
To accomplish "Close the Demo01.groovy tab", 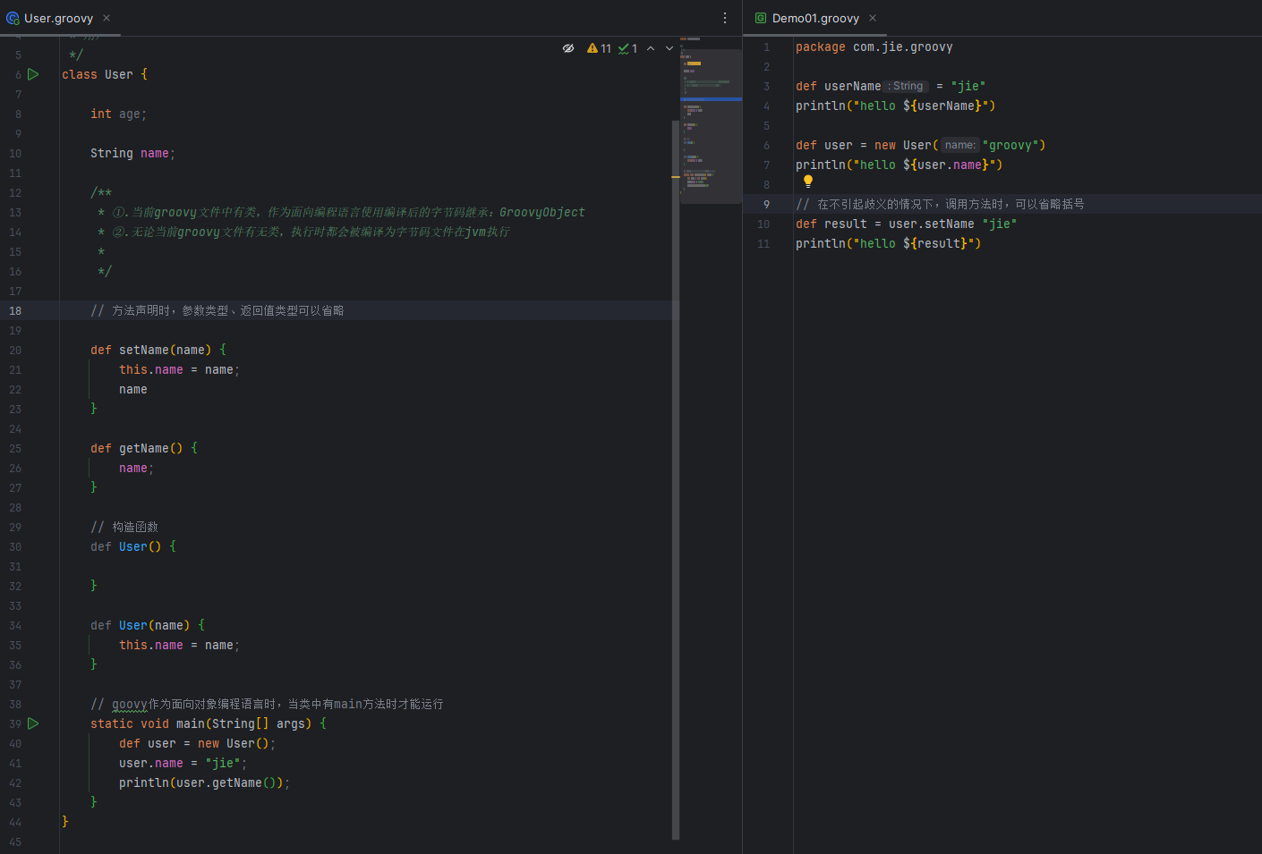I will 873,18.
